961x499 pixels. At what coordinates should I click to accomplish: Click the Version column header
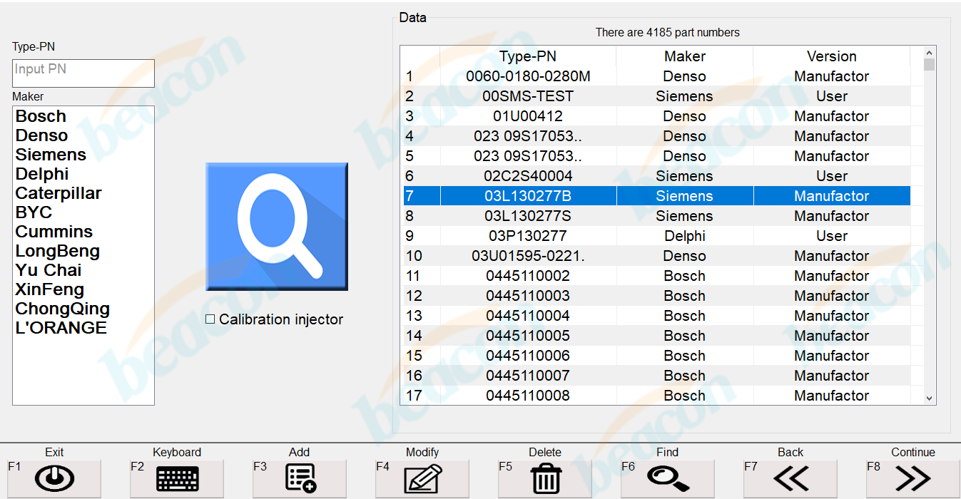click(x=831, y=56)
